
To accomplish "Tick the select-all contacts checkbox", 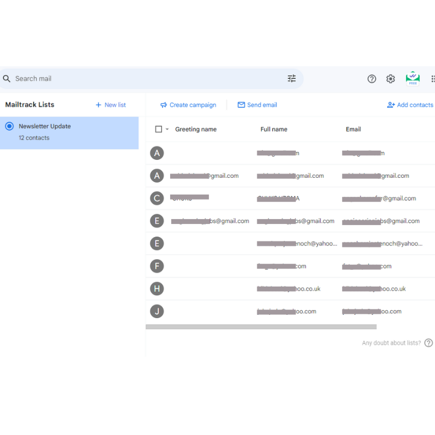I will 159,129.
